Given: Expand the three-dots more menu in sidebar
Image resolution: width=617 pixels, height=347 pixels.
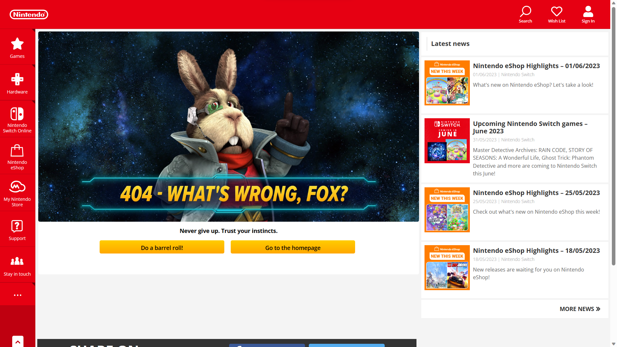Looking at the screenshot, I should (18, 295).
